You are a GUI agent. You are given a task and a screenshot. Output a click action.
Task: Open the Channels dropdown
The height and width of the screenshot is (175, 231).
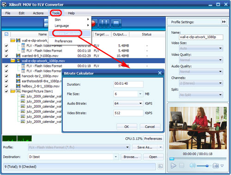[220, 83]
